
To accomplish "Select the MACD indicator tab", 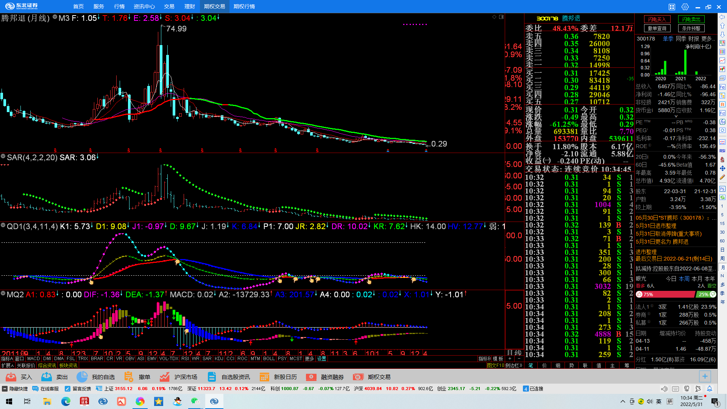I will click(x=33, y=359).
